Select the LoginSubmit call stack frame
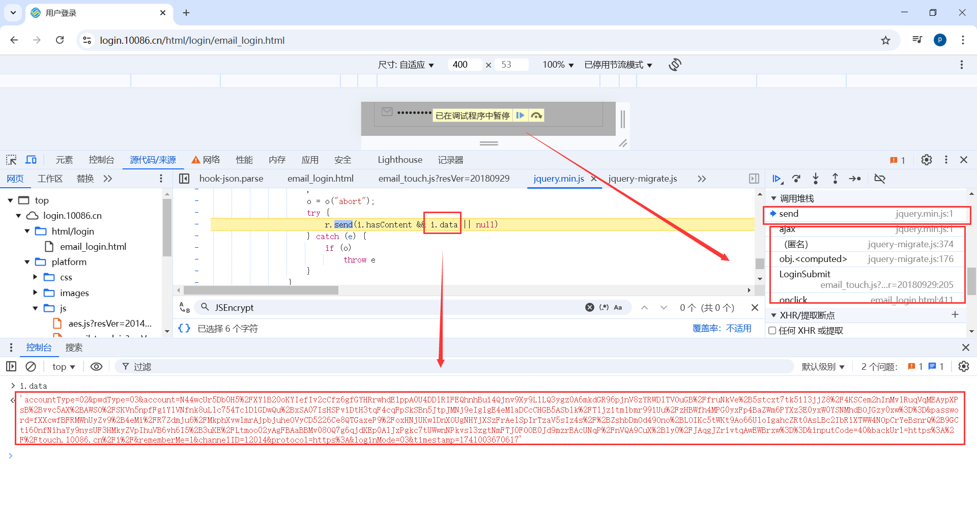Viewport: 977px width, 524px height. [x=866, y=279]
